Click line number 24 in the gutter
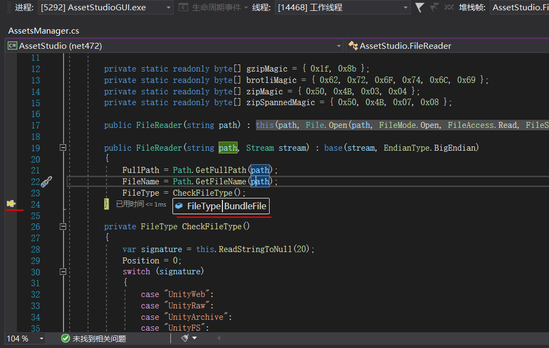 35,204
